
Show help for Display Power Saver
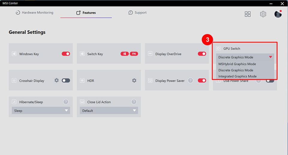[x=190, y=80]
